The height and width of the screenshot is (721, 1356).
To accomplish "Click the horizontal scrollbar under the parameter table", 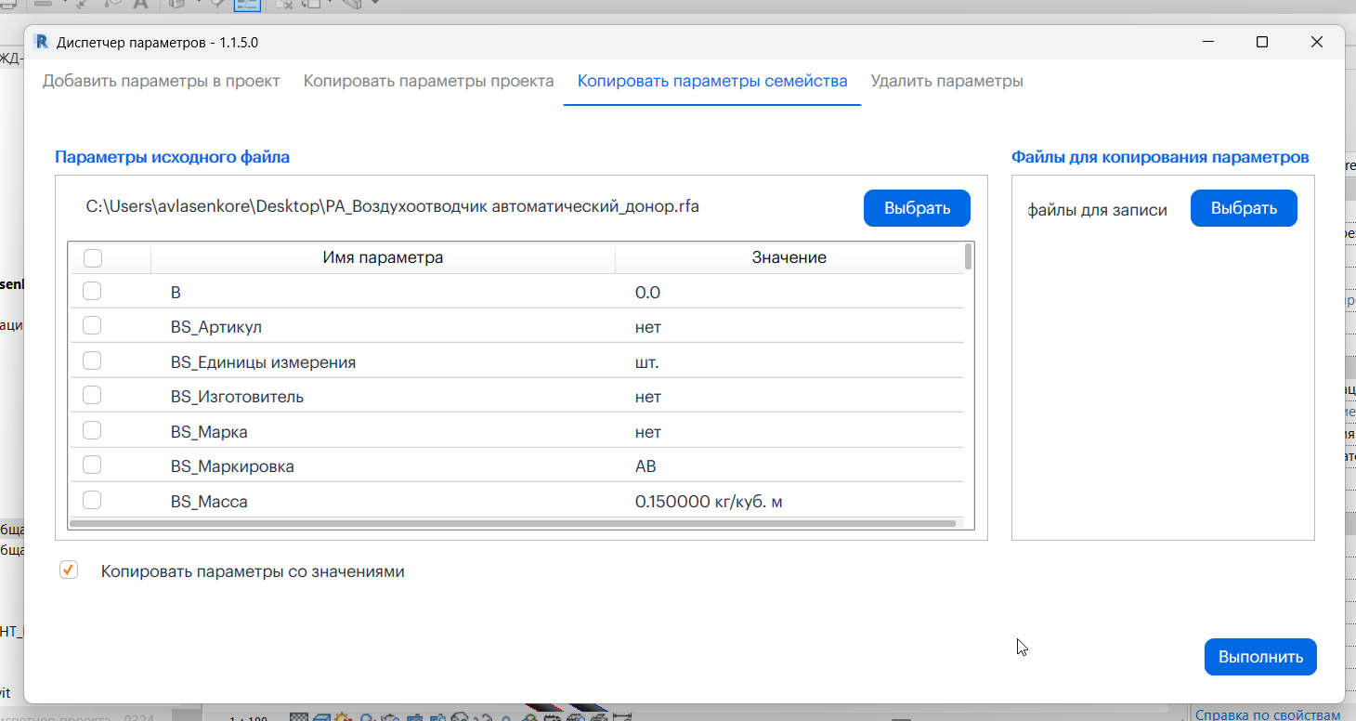I will 513,524.
